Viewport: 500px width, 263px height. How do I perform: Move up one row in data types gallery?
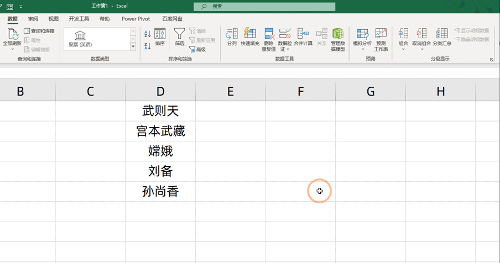point(133,31)
